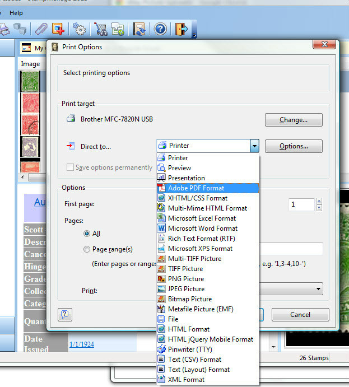Click the gray cubes toolbar icon
The height and width of the screenshot is (387, 349).
coord(20,29)
